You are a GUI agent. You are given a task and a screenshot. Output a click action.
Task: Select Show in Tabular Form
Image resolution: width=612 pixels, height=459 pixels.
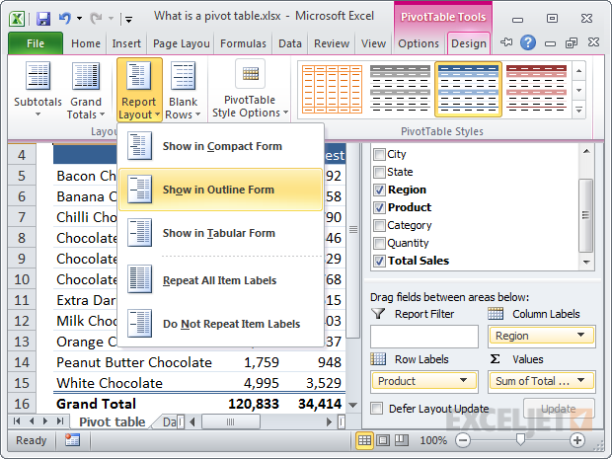(x=221, y=233)
